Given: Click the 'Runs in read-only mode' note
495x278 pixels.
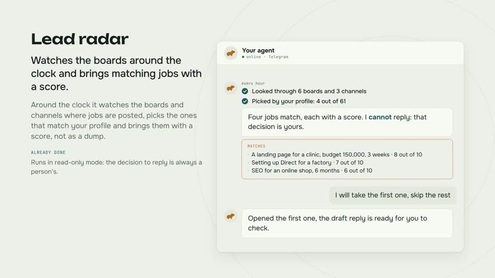Looking at the screenshot, I should coord(117,167).
